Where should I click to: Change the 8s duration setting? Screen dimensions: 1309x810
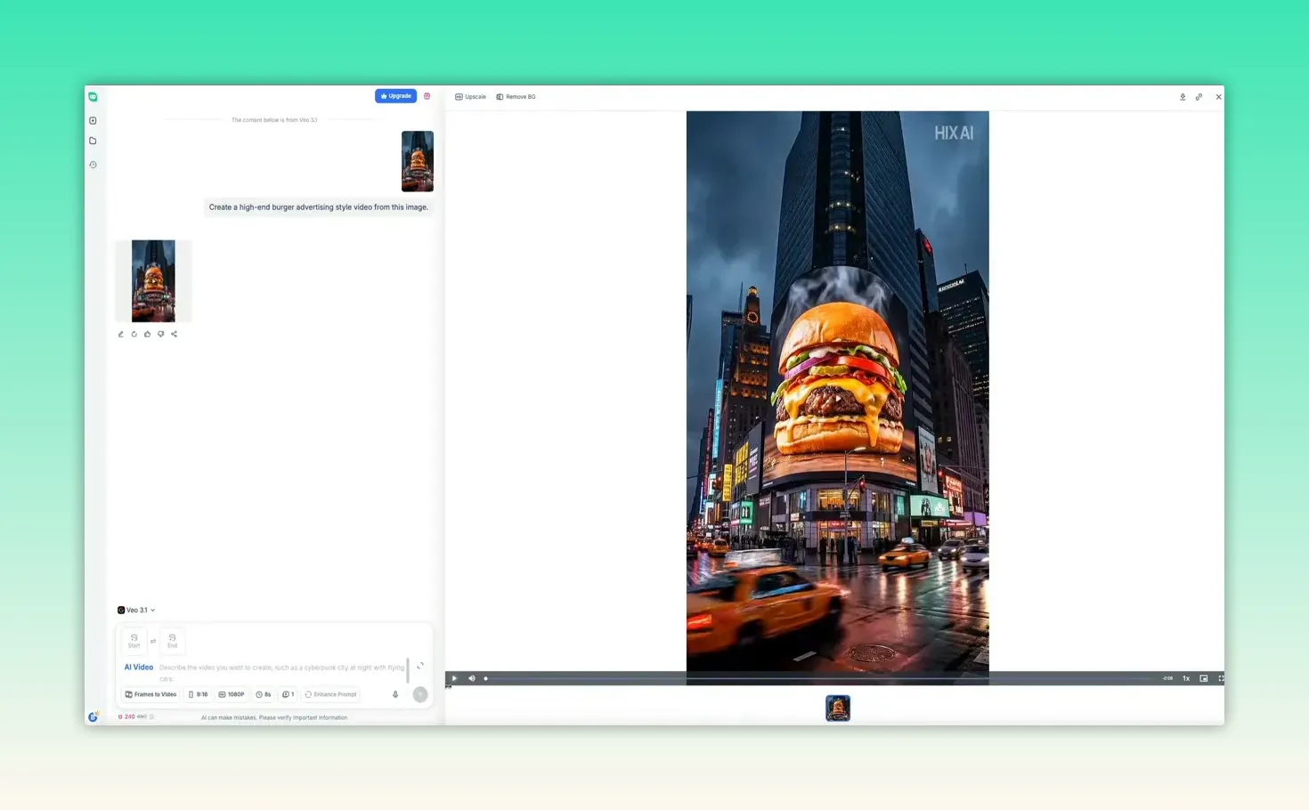tap(264, 694)
